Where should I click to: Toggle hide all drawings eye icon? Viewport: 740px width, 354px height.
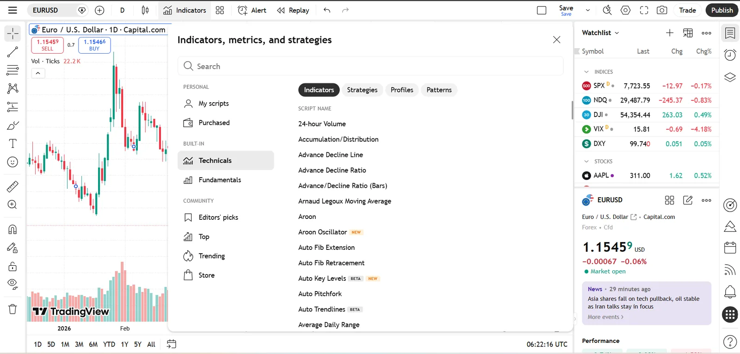tap(12, 284)
